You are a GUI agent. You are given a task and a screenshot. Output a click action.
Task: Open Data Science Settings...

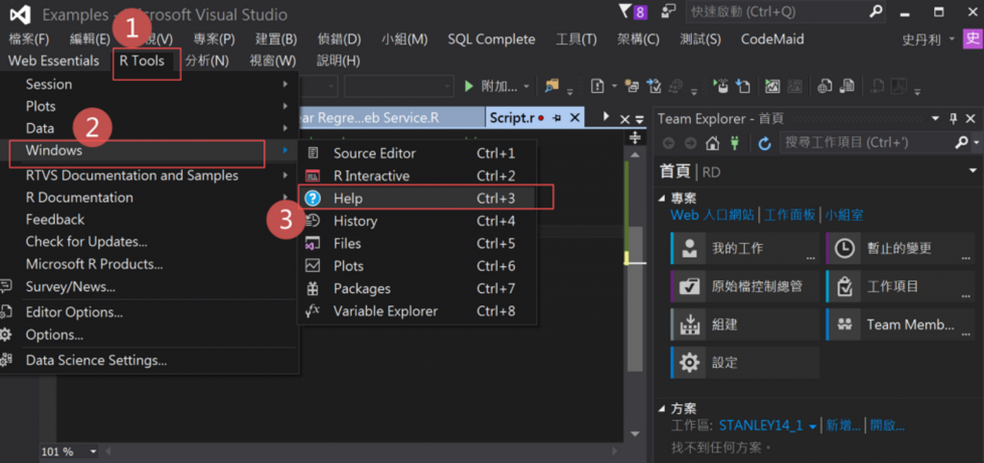point(149,361)
